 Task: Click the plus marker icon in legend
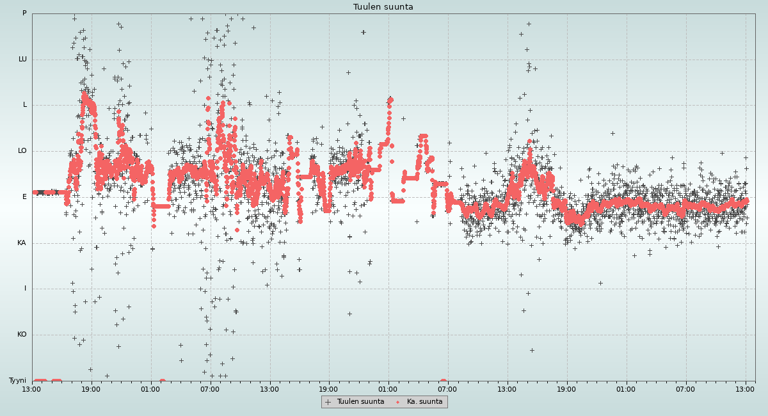coord(328,402)
